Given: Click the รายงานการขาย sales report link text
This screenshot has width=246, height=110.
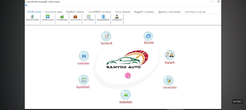Looking at the screenshot, I should tap(170, 87).
